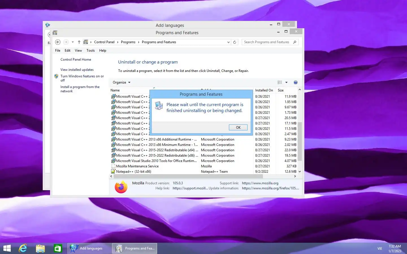
Task: Open the File menu
Action: [58, 51]
